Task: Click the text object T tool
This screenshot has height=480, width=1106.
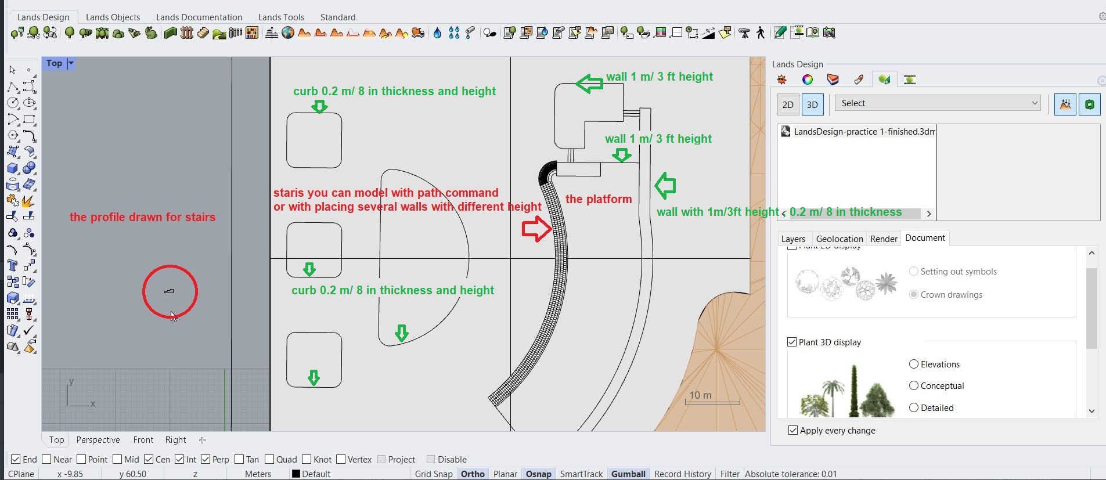Action: tap(12, 265)
